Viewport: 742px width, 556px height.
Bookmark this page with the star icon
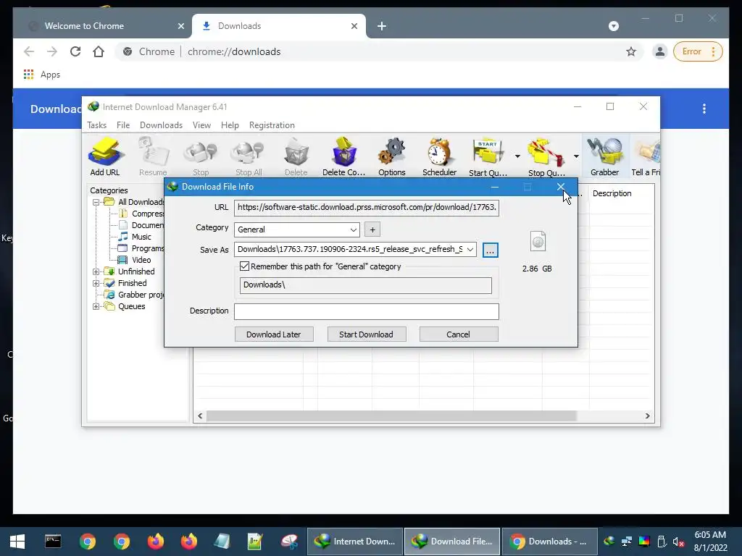pyautogui.click(x=631, y=51)
